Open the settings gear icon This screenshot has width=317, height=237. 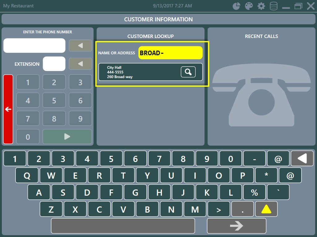point(261,6)
